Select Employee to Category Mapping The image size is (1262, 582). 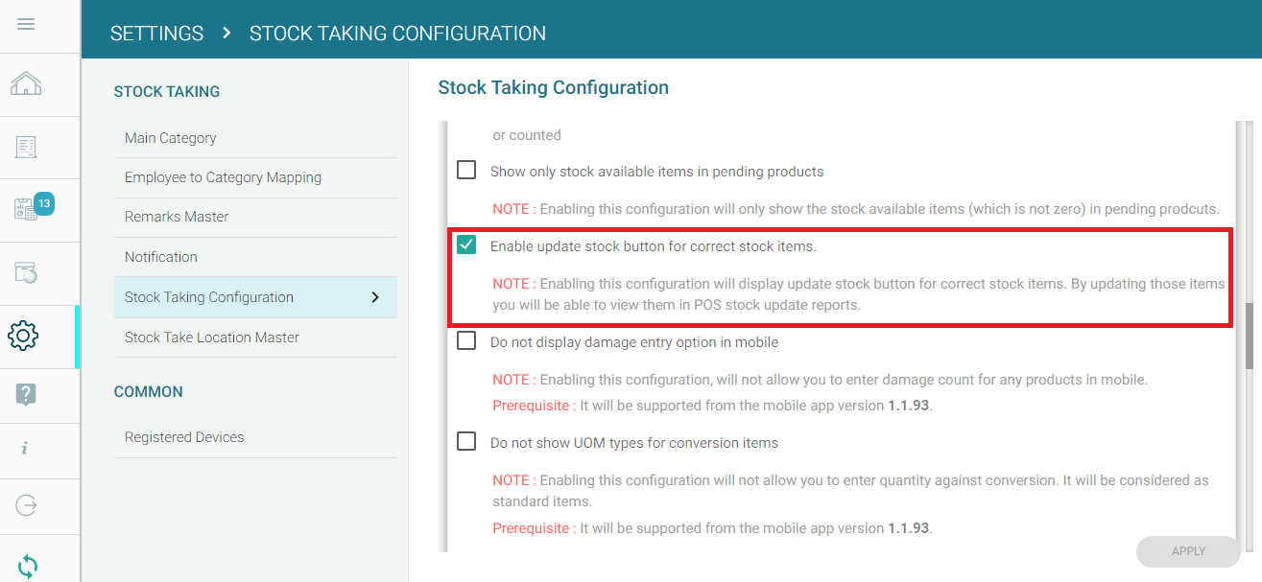tap(223, 177)
